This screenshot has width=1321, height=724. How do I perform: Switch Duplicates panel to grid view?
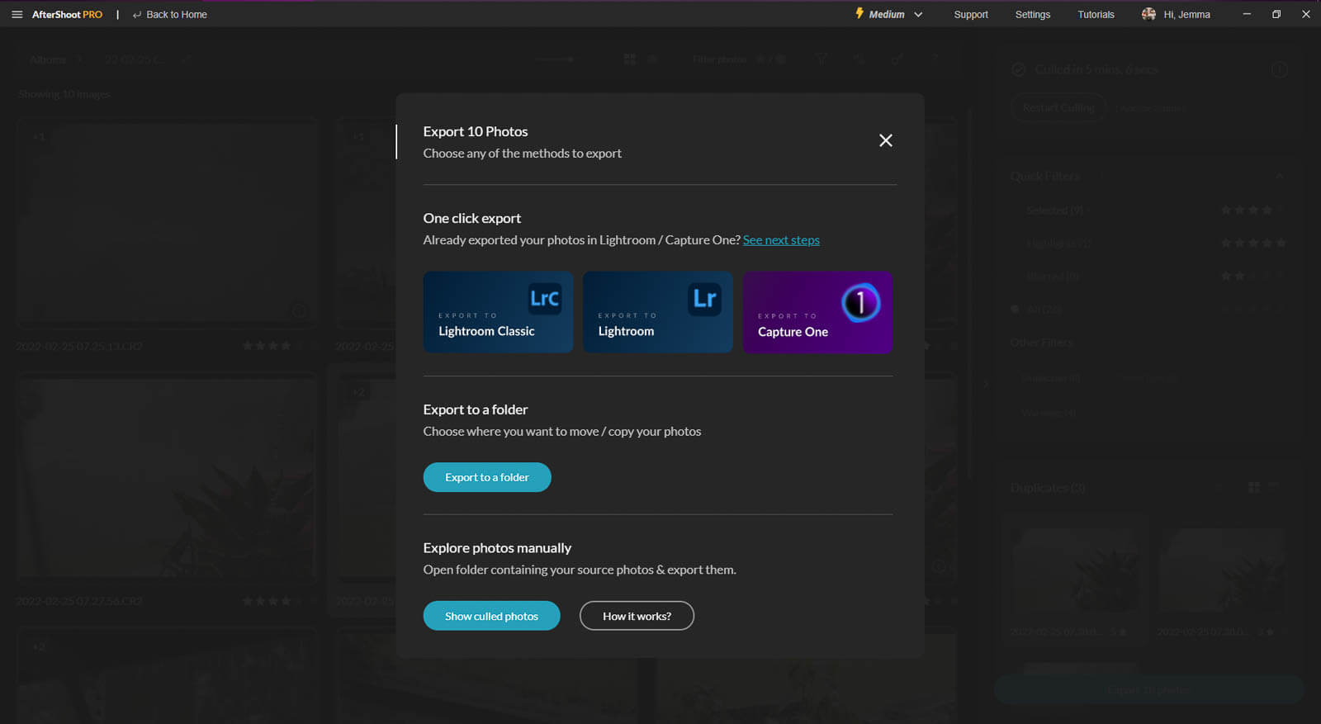(1253, 487)
